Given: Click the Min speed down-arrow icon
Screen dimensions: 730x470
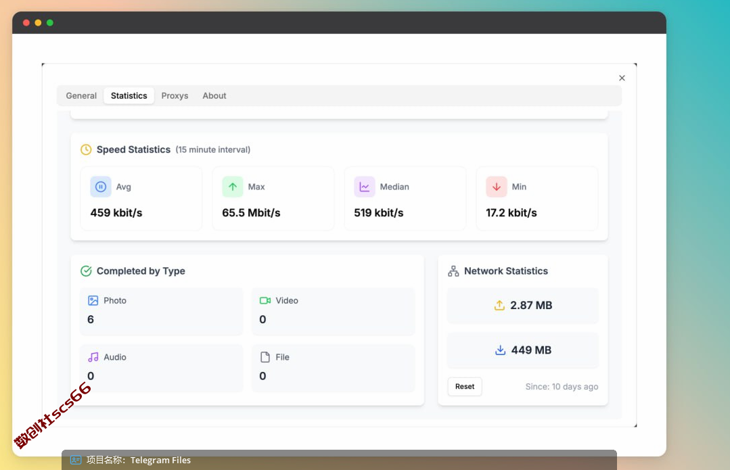Looking at the screenshot, I should 497,187.
